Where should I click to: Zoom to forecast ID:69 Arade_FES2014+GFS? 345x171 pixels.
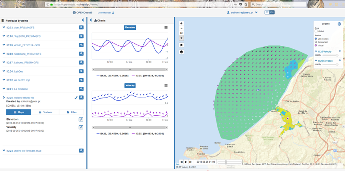(81, 45)
